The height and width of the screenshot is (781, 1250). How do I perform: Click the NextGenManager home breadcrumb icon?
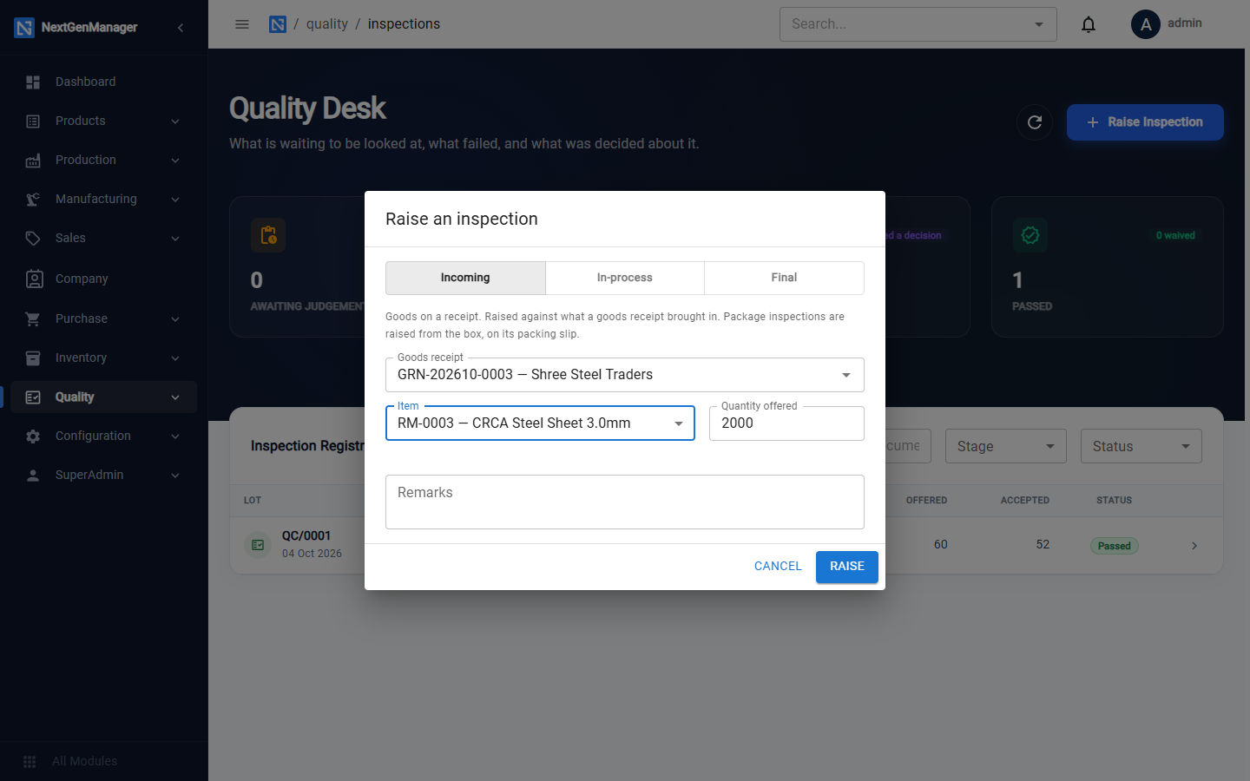point(278,24)
